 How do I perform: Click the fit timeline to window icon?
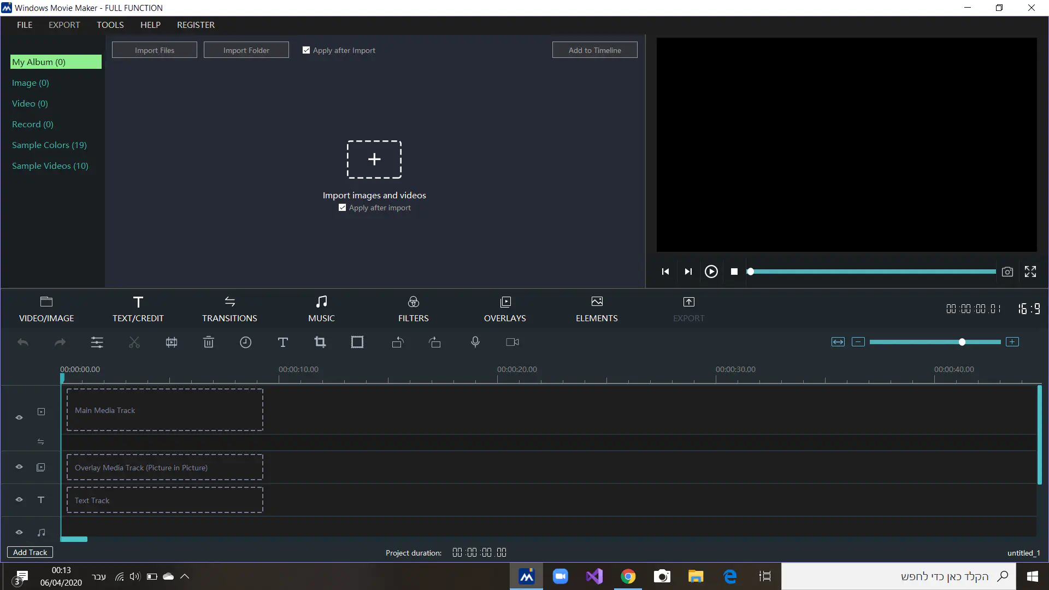tap(838, 342)
